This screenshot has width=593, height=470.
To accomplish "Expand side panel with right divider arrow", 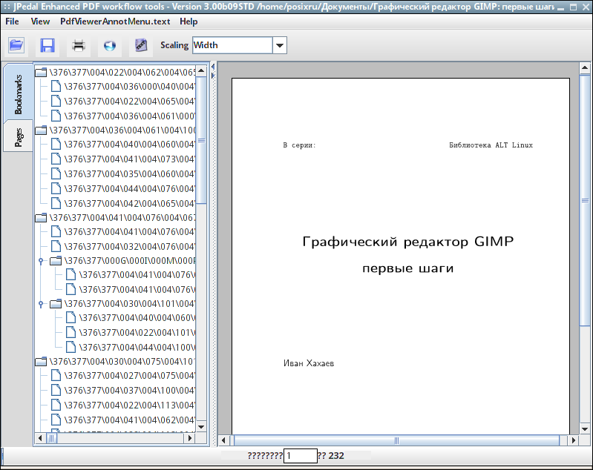I will pyautogui.click(x=213, y=76).
